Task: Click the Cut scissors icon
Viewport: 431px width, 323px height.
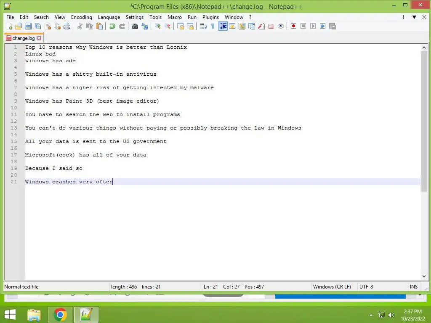Action: 80,26
